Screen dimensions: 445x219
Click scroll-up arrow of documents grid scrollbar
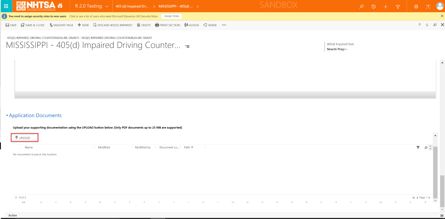(435, 135)
